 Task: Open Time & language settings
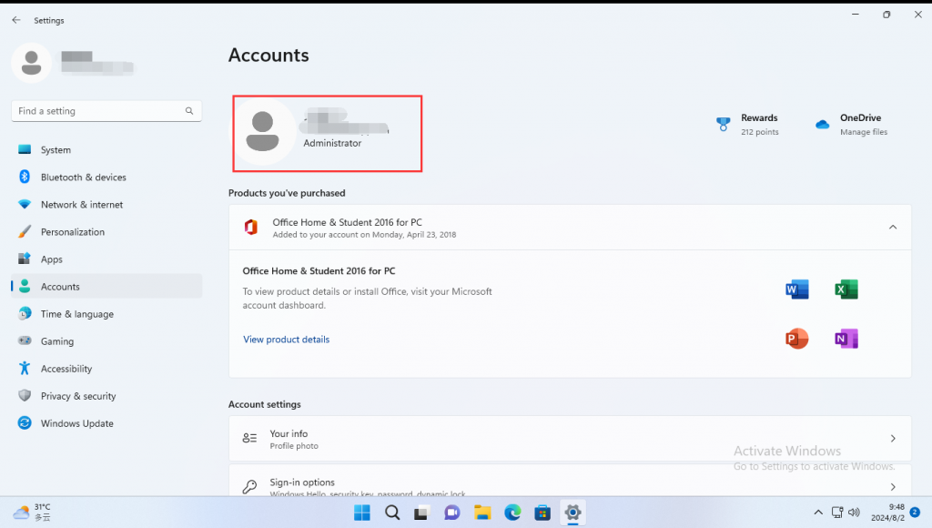pyautogui.click(x=106, y=314)
